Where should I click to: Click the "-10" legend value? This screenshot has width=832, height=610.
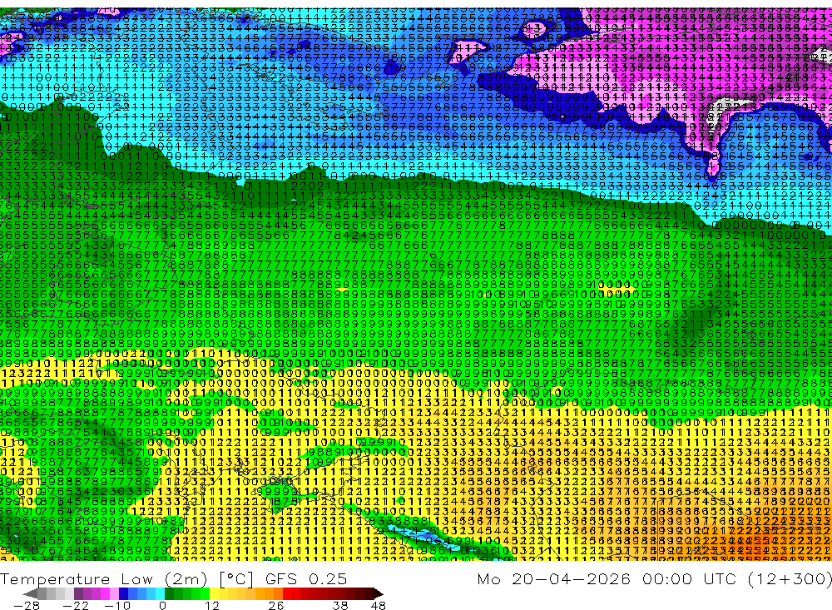[117, 606]
